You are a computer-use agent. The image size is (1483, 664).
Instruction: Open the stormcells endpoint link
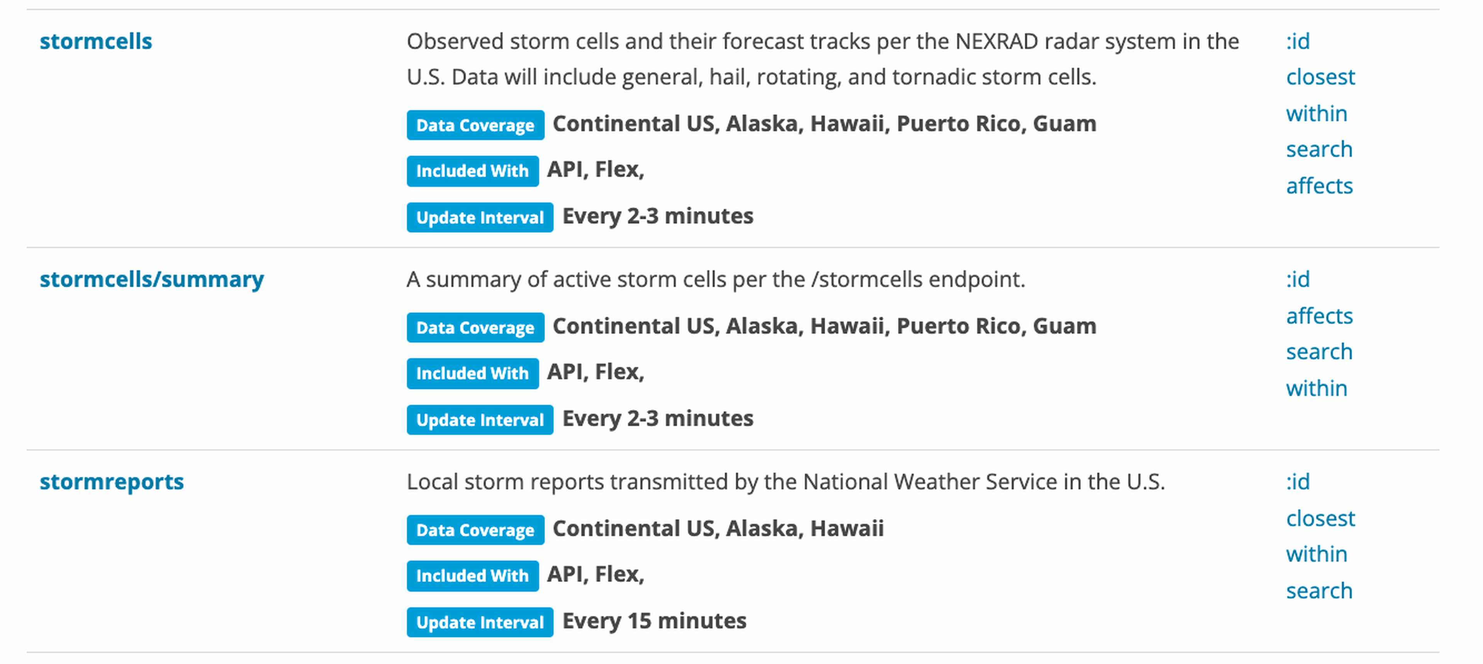point(95,41)
